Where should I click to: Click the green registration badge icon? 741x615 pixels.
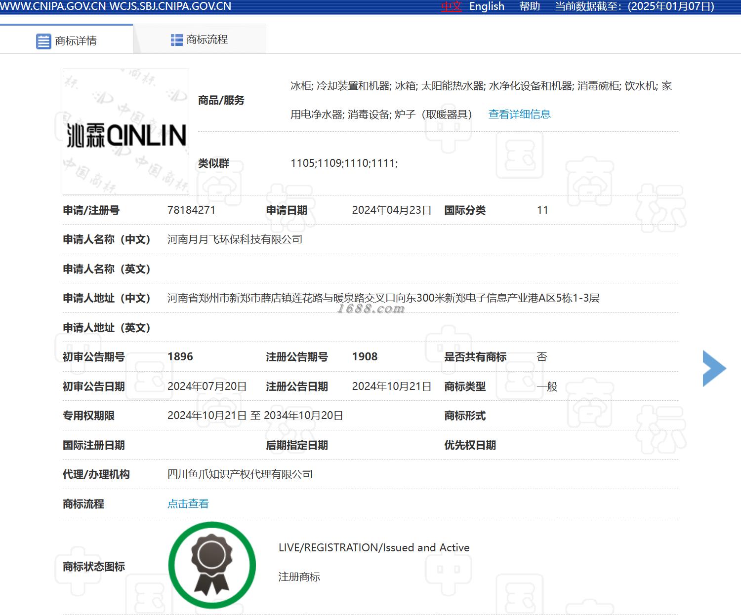[x=212, y=565]
